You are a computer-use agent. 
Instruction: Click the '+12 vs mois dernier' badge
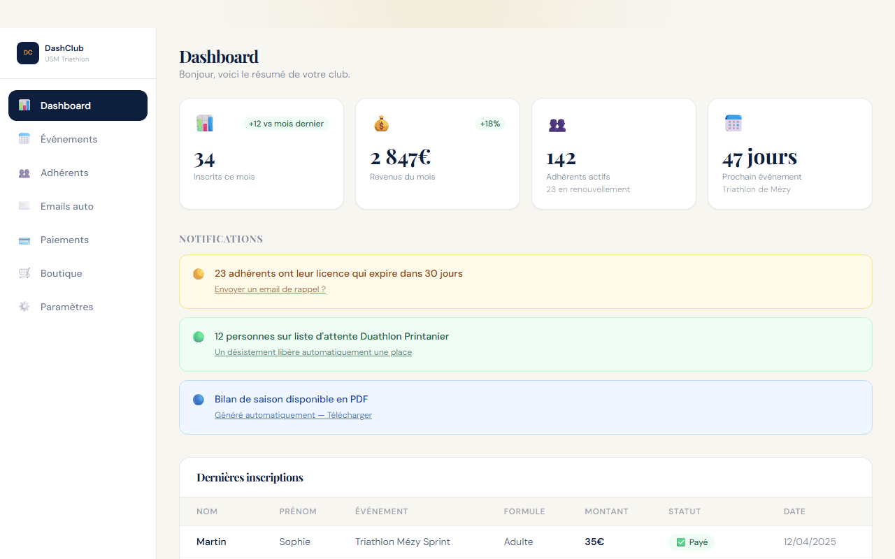(x=286, y=124)
